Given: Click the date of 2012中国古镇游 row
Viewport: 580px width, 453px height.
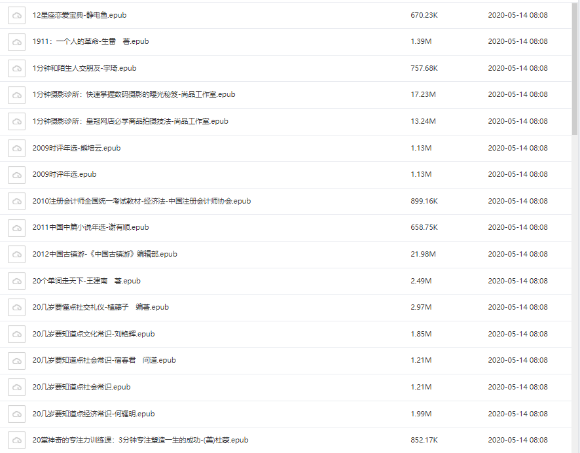Looking at the screenshot, I should click(518, 254).
